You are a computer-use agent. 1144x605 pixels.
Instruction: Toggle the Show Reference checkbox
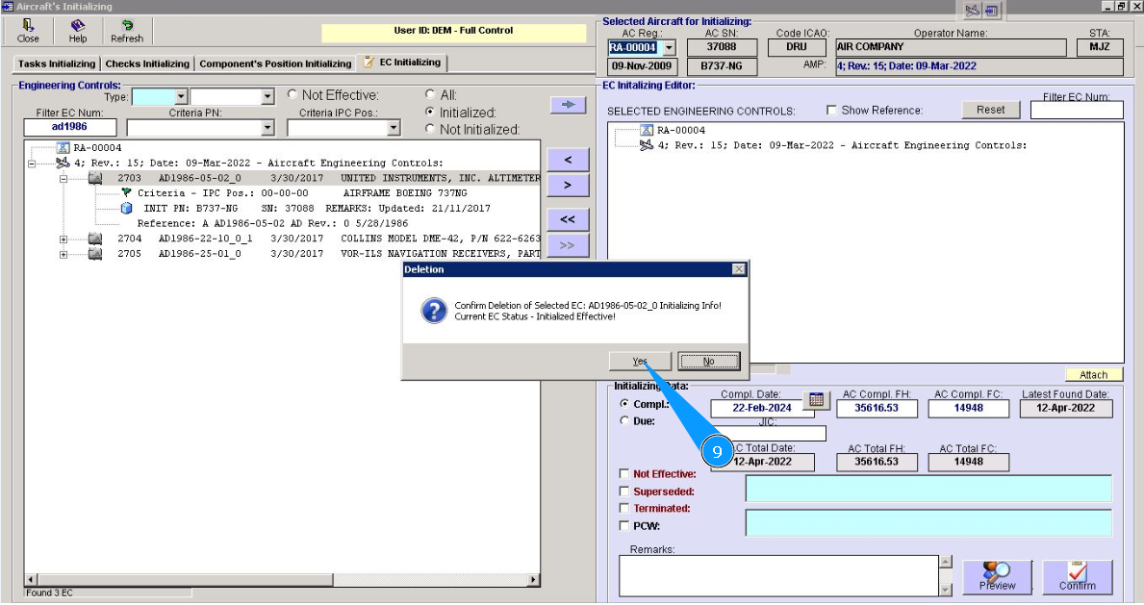831,111
